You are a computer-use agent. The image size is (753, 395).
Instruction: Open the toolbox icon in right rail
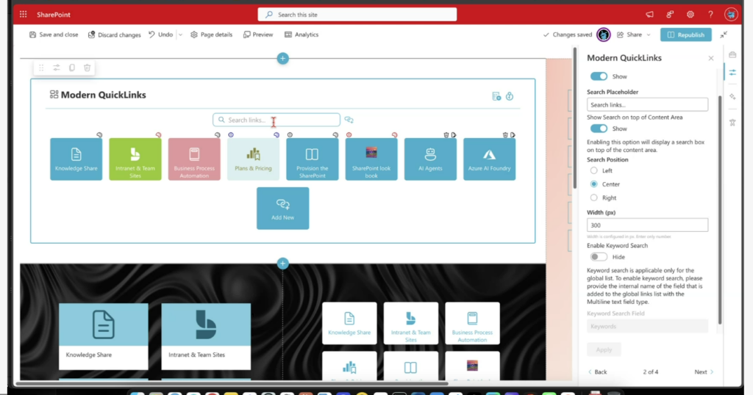click(732, 54)
